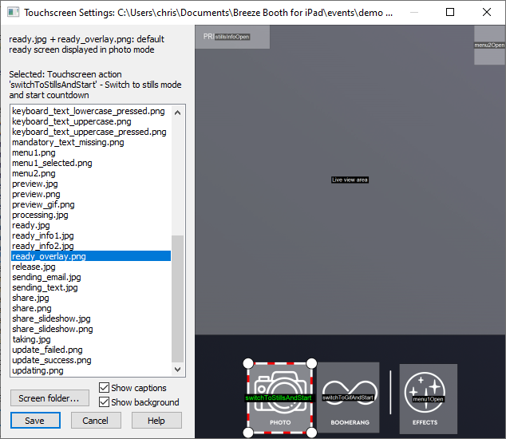The width and height of the screenshot is (506, 439).
Task: Click the menu2Open touch area
Action: coord(489,45)
